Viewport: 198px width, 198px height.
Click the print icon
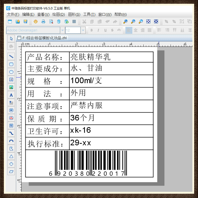click(43, 21)
